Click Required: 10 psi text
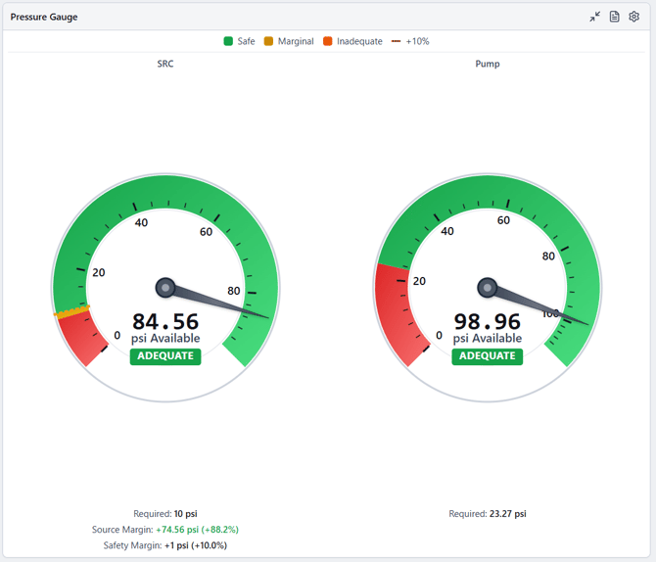This screenshot has height=562, width=656. pos(165,513)
